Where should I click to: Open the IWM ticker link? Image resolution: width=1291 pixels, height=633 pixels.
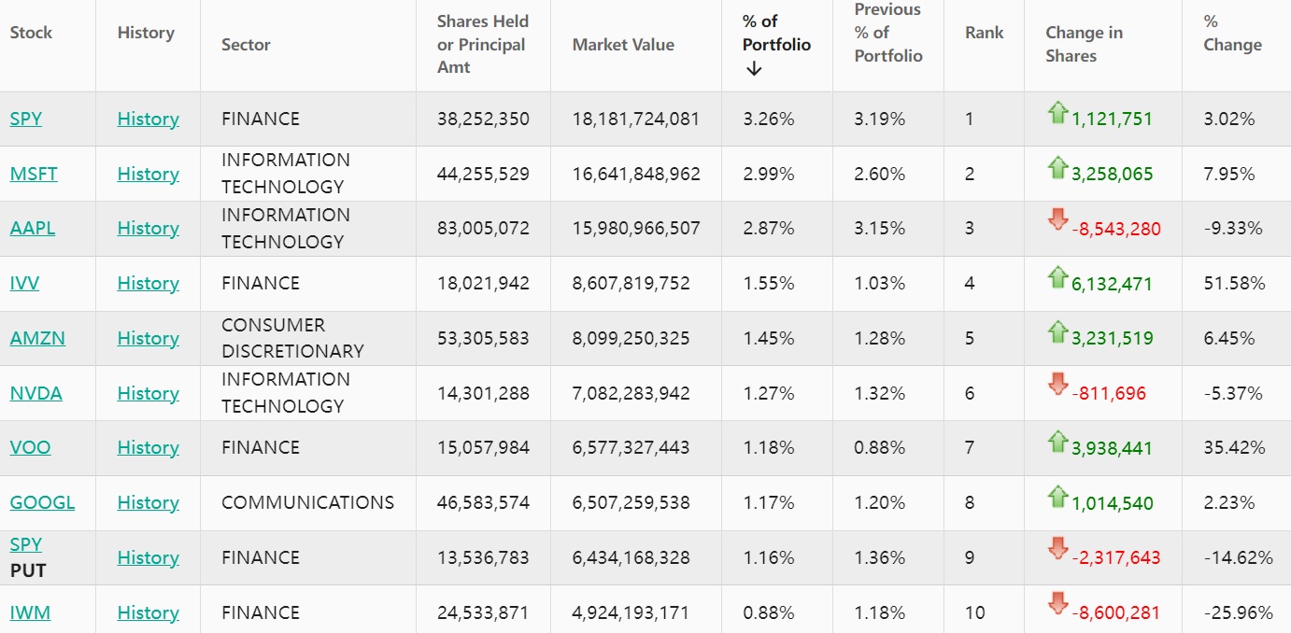click(30, 612)
